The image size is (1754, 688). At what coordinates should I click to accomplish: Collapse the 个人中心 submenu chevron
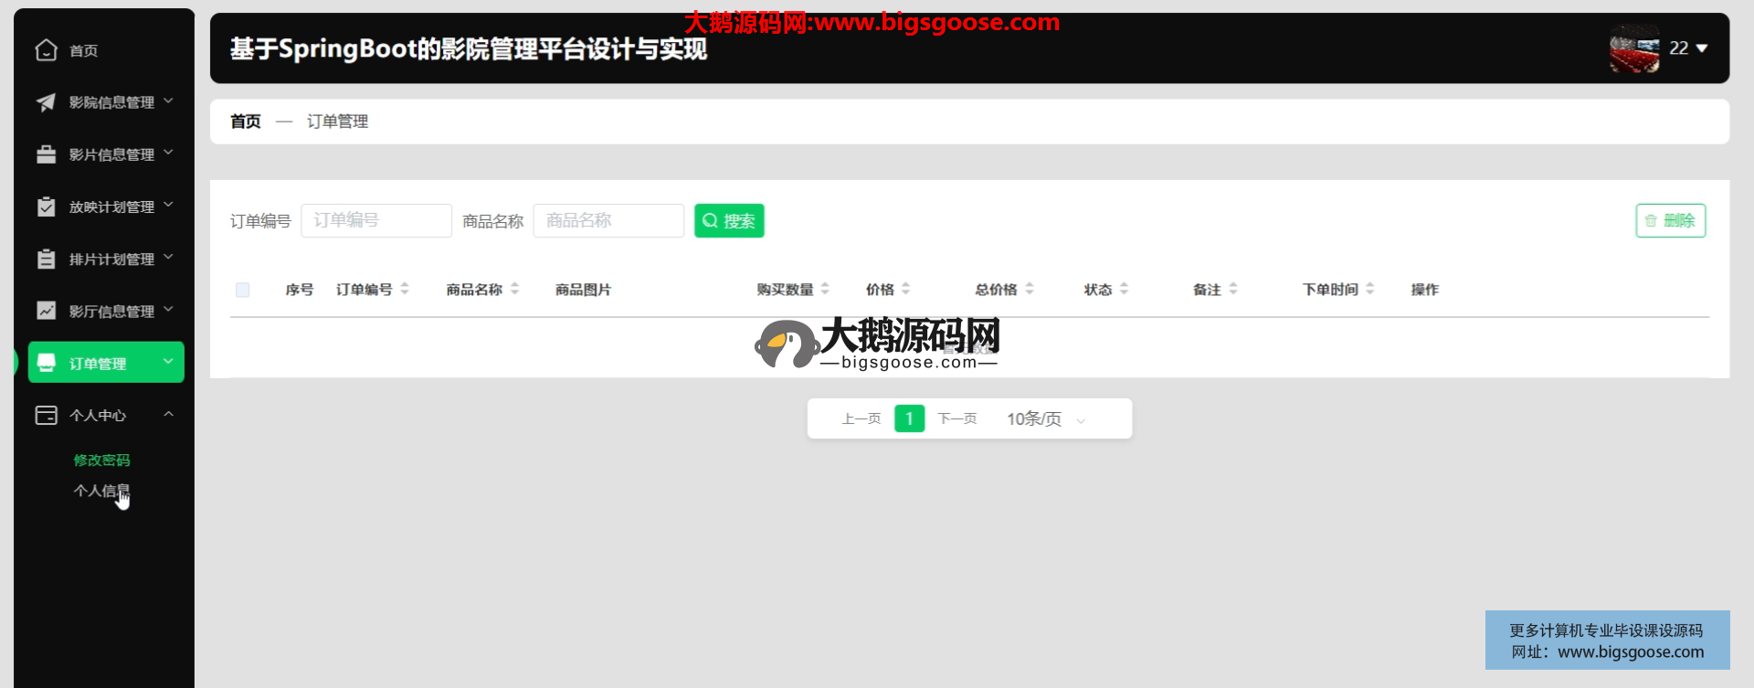[x=168, y=415]
